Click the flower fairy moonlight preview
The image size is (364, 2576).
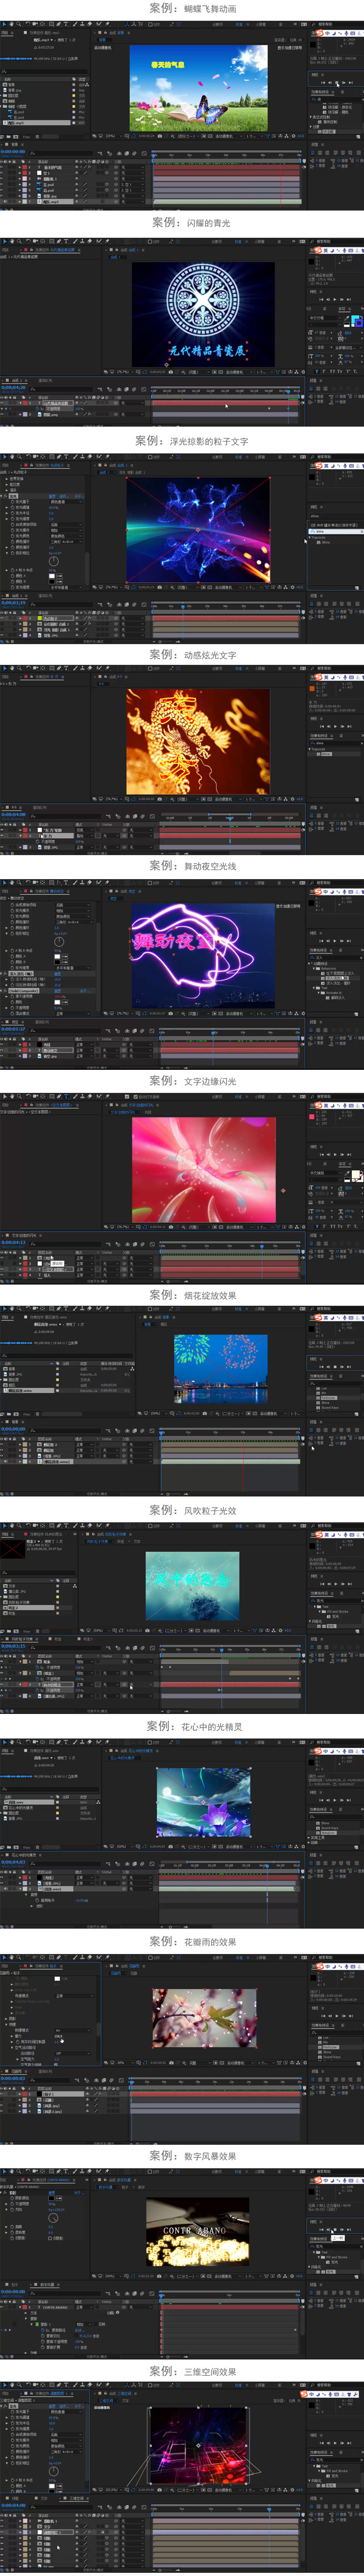tap(203, 1803)
